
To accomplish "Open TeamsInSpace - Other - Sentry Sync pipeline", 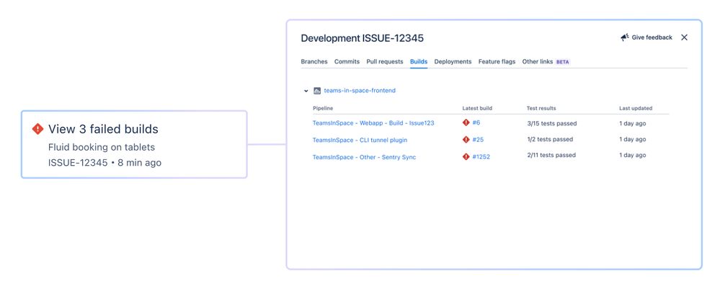I will 364,157.
